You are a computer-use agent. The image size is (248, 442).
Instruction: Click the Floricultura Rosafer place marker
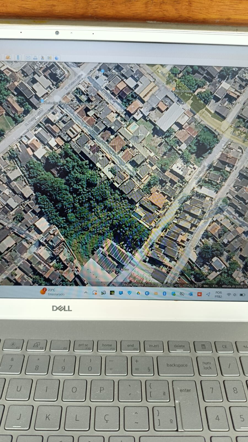(x=42, y=101)
